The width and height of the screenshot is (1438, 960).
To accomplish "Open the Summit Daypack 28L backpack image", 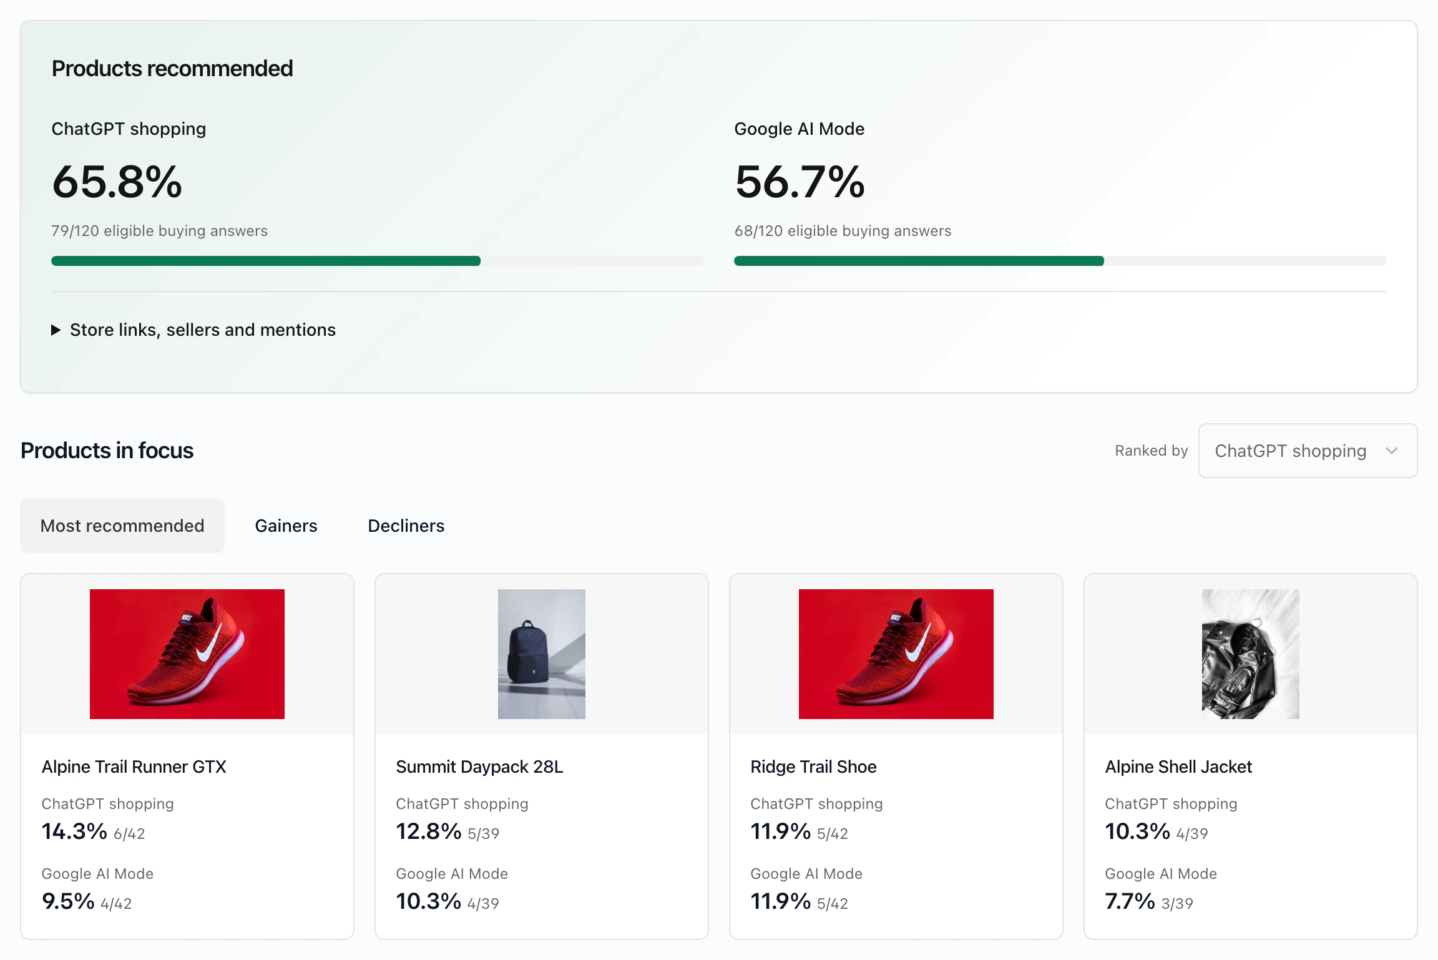I will (542, 654).
